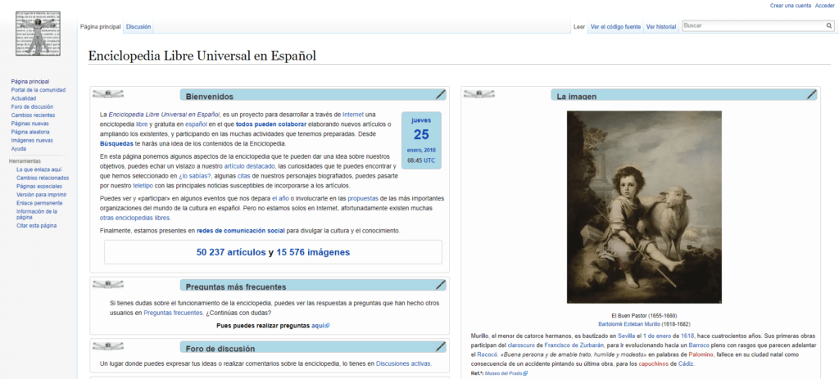Click winged emblem beside Bienvenidos header
This screenshot has height=379, width=839.
click(107, 95)
